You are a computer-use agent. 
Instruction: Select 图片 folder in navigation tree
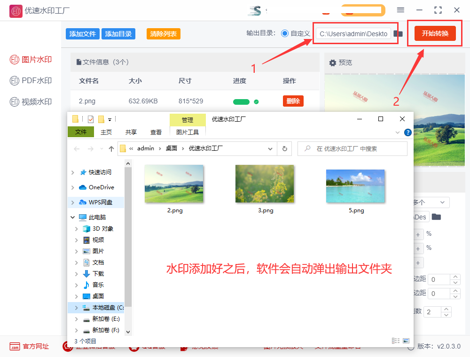pos(98,251)
